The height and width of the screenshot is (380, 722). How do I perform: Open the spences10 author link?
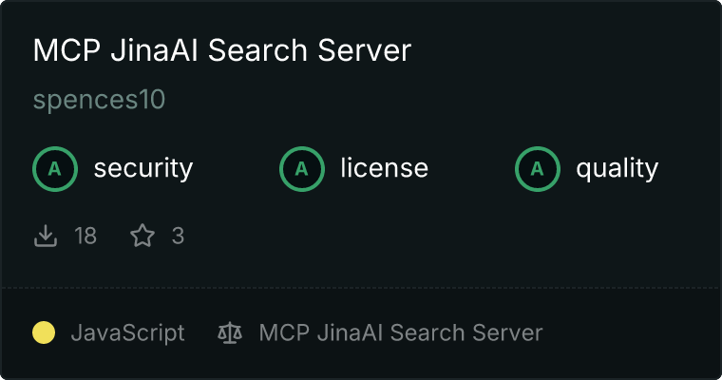point(99,100)
